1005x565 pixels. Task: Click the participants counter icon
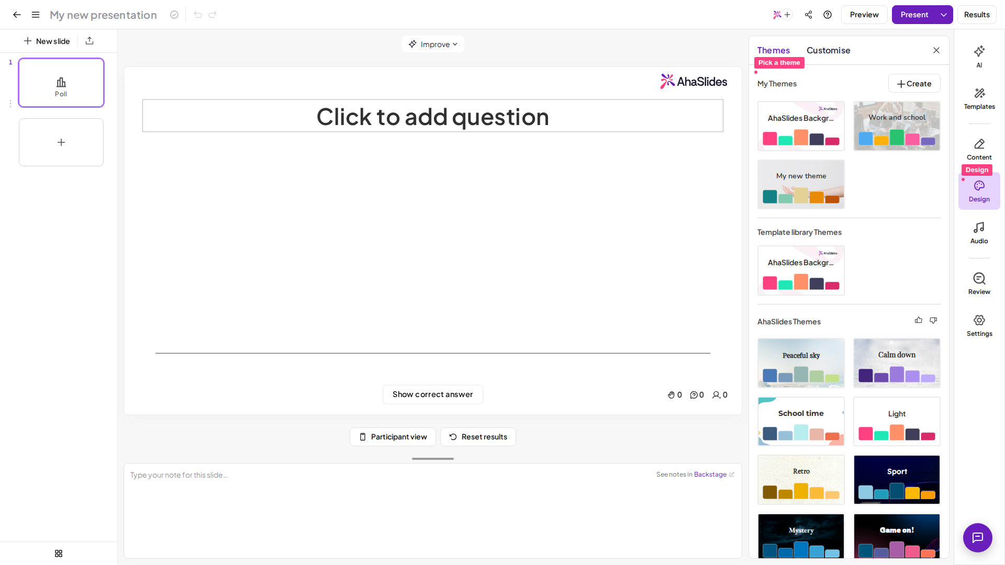click(x=720, y=395)
